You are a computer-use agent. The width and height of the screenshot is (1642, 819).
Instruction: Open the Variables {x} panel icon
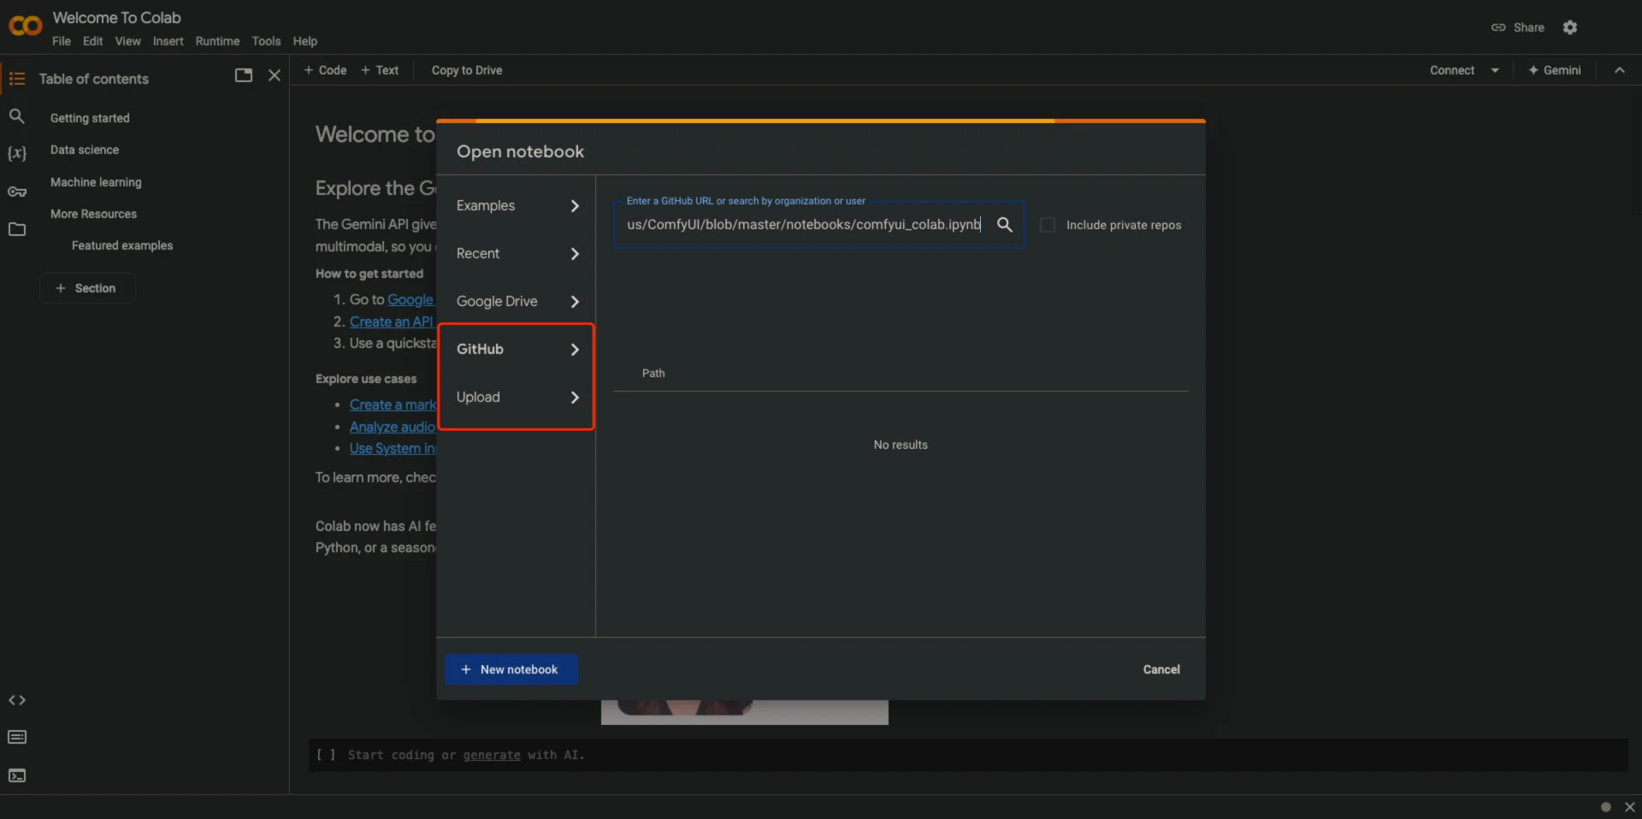coord(17,154)
